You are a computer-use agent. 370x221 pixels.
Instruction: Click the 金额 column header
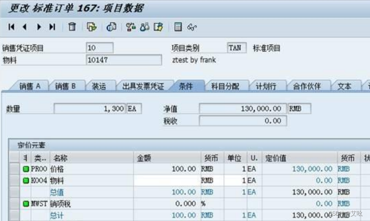tap(167, 158)
